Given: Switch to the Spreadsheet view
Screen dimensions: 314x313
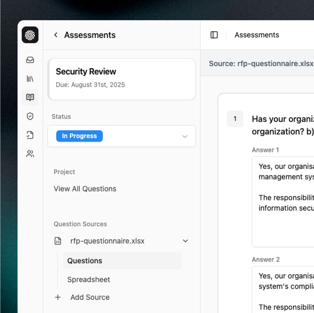Looking at the screenshot, I should pos(89,279).
